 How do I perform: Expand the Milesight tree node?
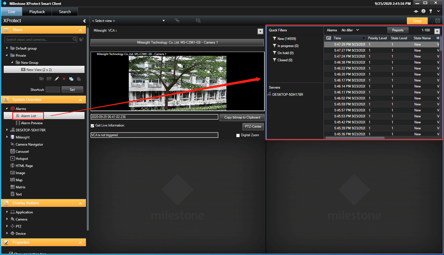tap(7, 137)
